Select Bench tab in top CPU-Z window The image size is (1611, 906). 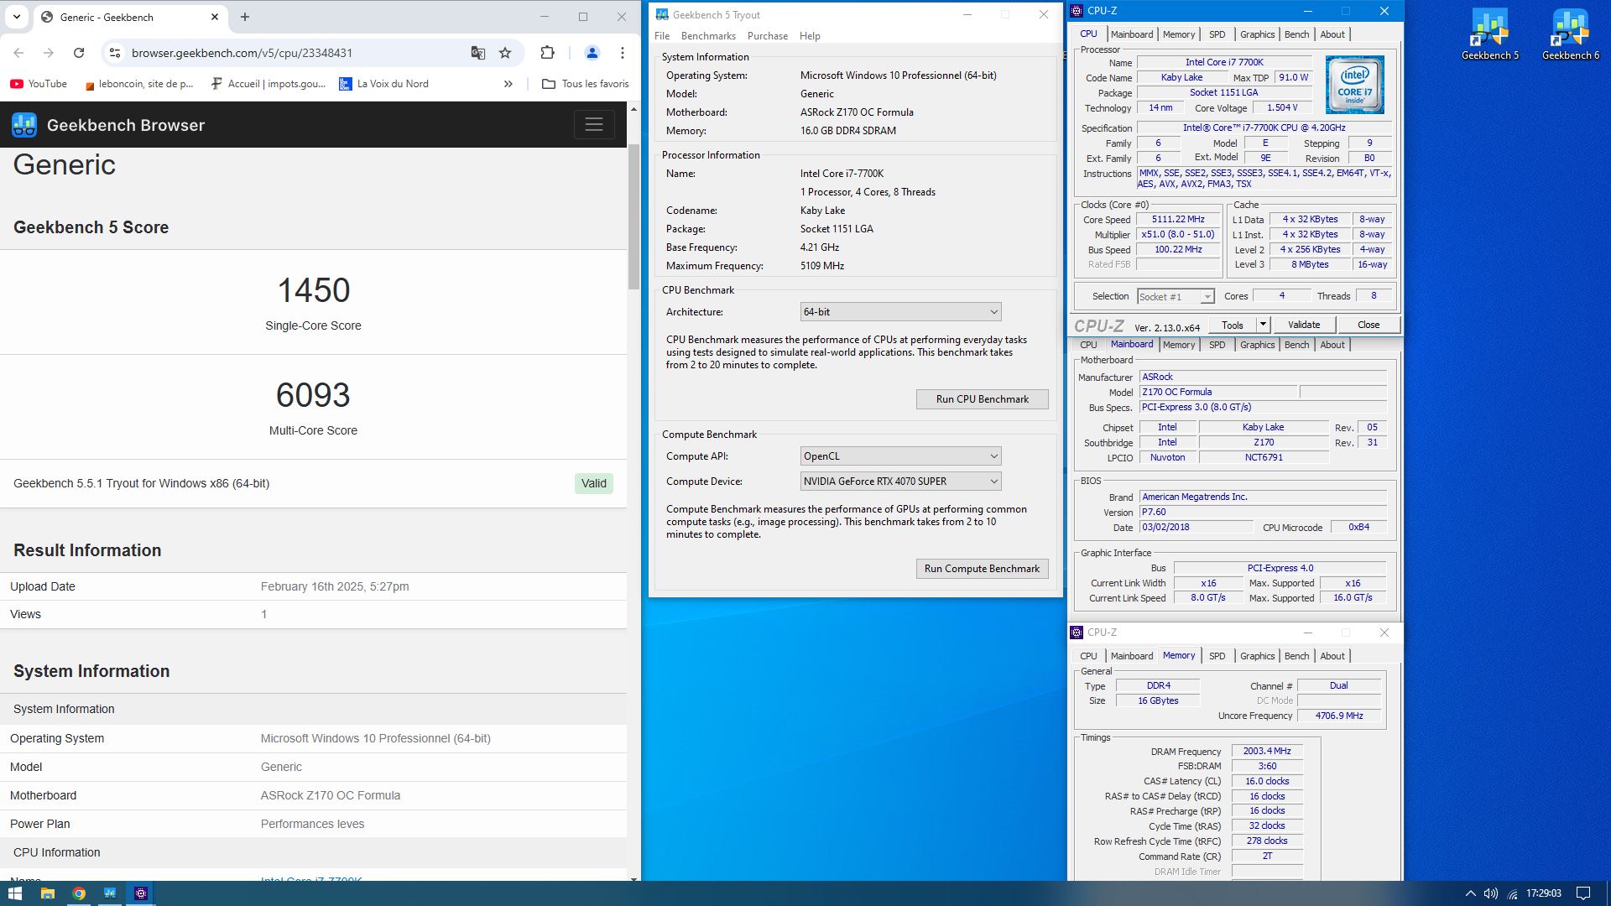tap(1296, 34)
